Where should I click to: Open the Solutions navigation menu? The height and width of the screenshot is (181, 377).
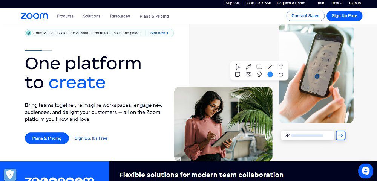(x=92, y=16)
